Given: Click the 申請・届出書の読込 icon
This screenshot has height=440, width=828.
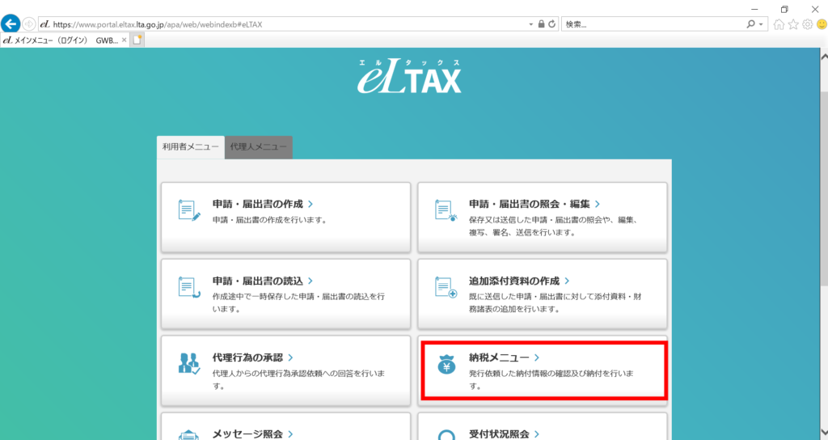Looking at the screenshot, I should (x=188, y=287).
